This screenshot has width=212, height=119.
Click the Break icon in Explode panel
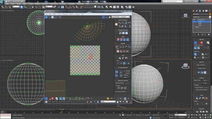pyautogui.click(x=117, y=47)
